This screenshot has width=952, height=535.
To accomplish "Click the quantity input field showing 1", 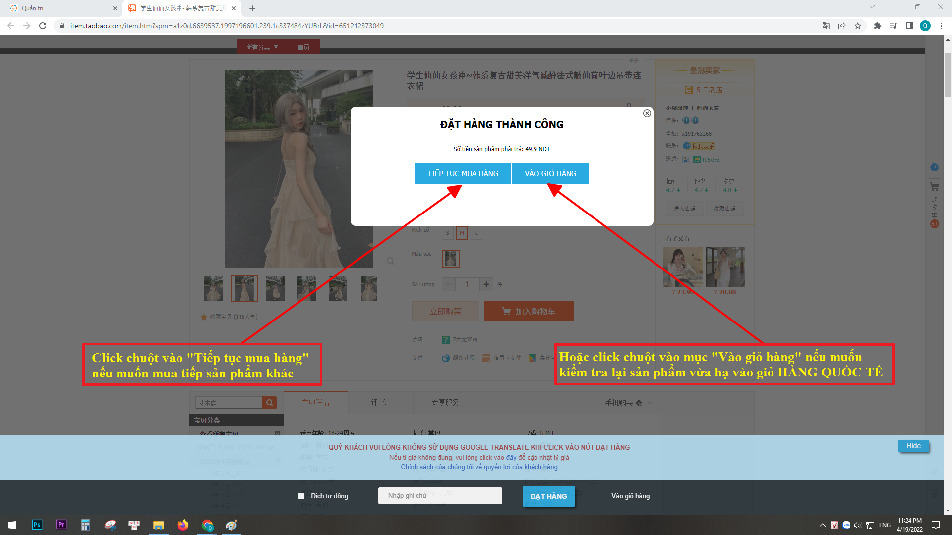I will coord(467,284).
